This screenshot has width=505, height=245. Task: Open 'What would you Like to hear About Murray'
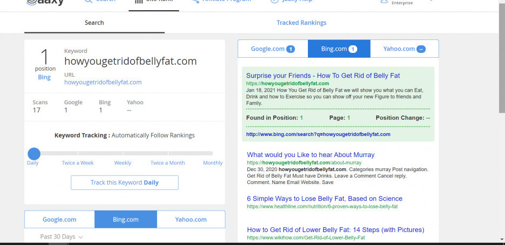pyautogui.click(x=311, y=155)
